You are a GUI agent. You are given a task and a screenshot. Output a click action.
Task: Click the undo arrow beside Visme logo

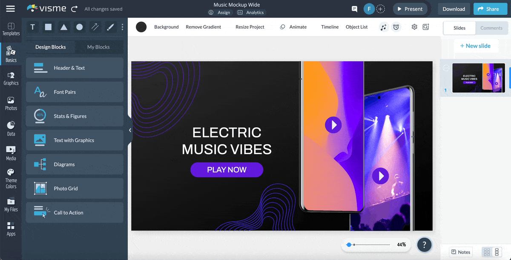pyautogui.click(x=75, y=9)
